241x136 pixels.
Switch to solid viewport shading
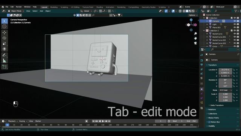(187, 11)
